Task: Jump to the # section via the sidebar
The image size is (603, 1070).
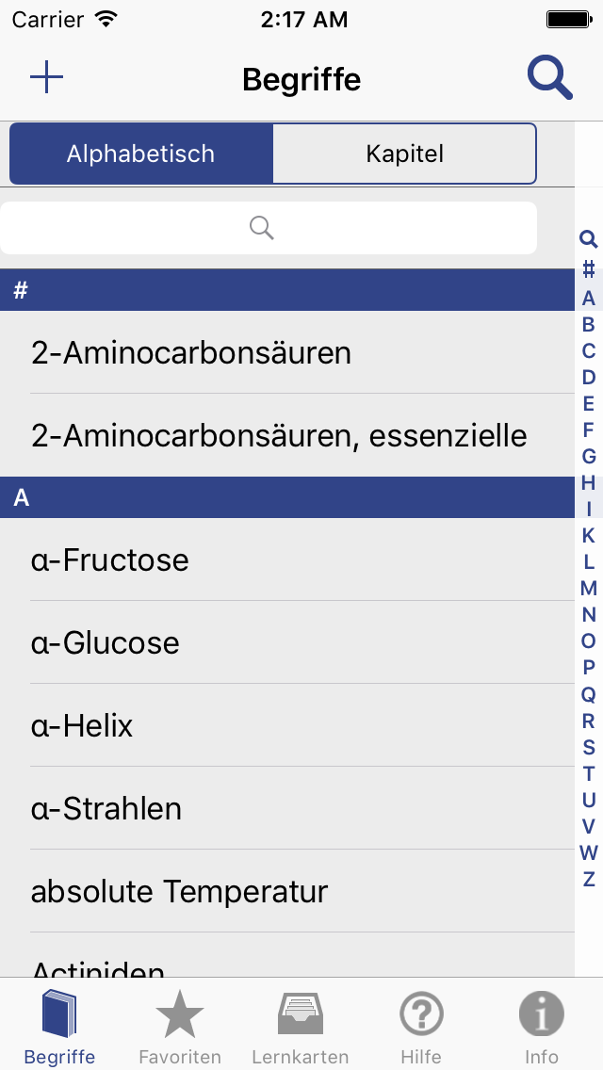Action: point(587,270)
